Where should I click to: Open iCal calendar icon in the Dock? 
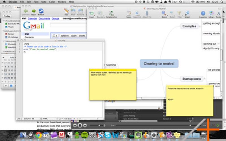coord(46,135)
